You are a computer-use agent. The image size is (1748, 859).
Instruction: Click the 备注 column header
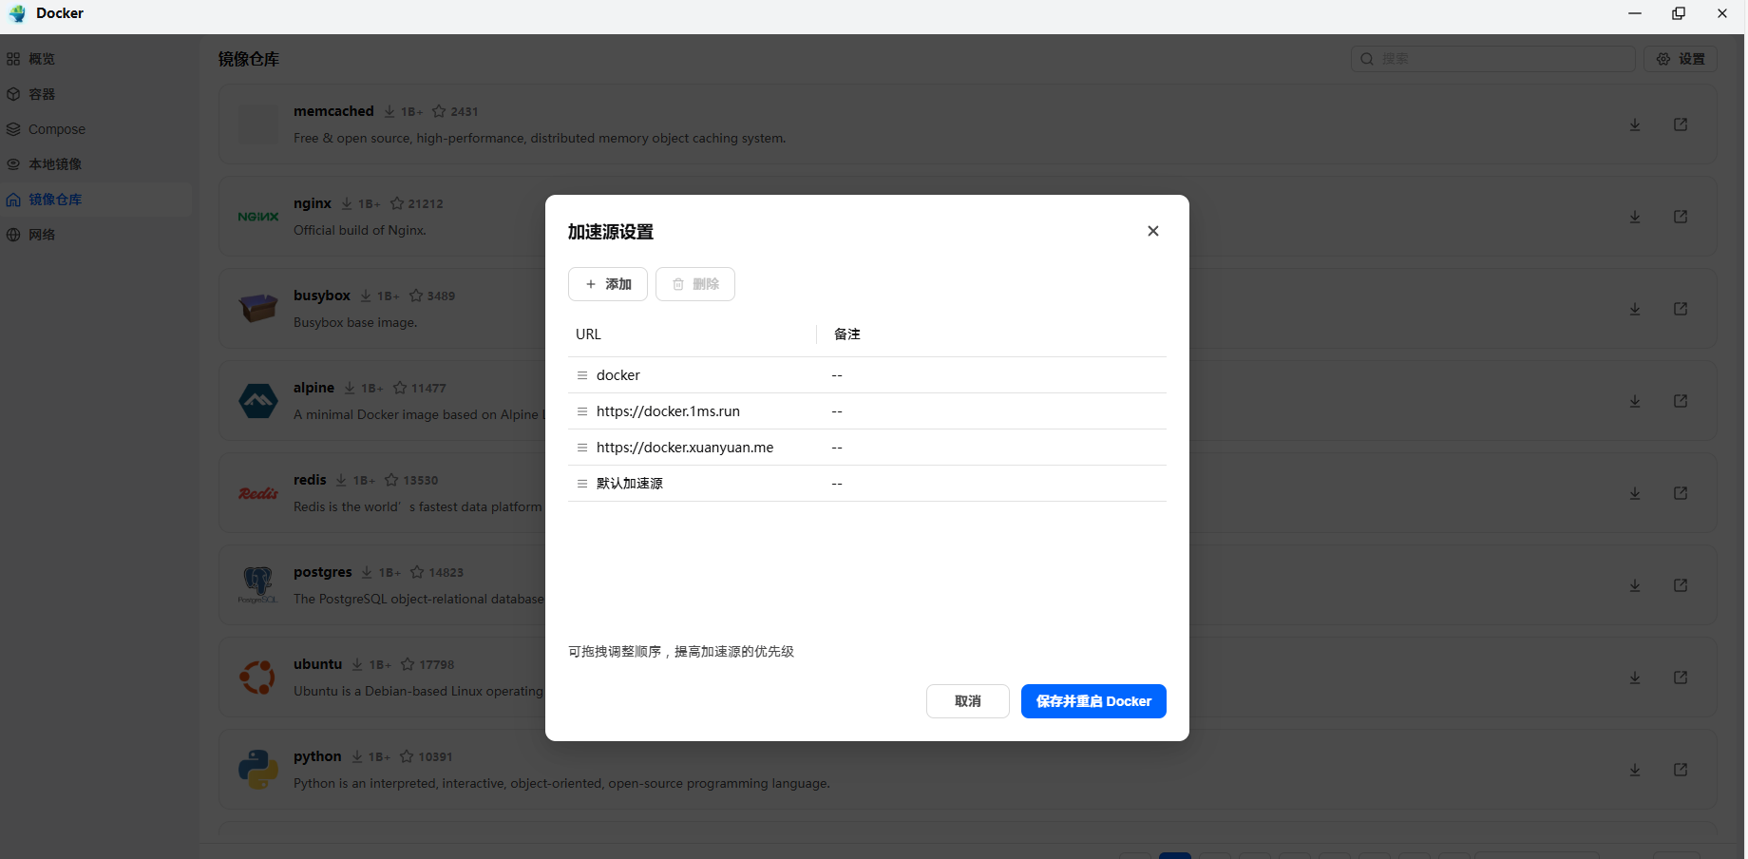(x=847, y=334)
